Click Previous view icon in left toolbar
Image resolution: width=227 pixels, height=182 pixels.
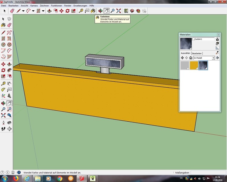[9, 115]
